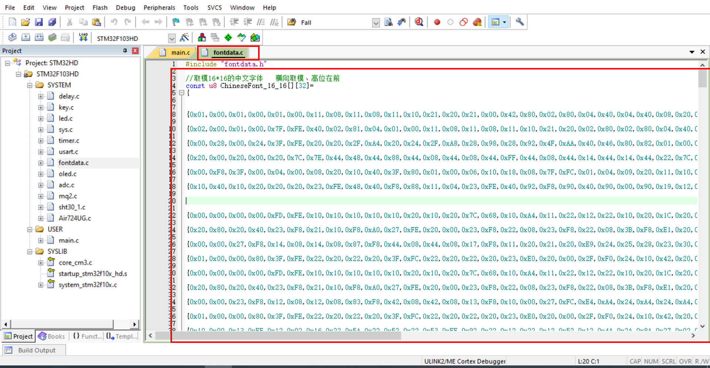Screen dimensions: 710x368
Task: Click the Open file icon
Action: click(x=26, y=22)
